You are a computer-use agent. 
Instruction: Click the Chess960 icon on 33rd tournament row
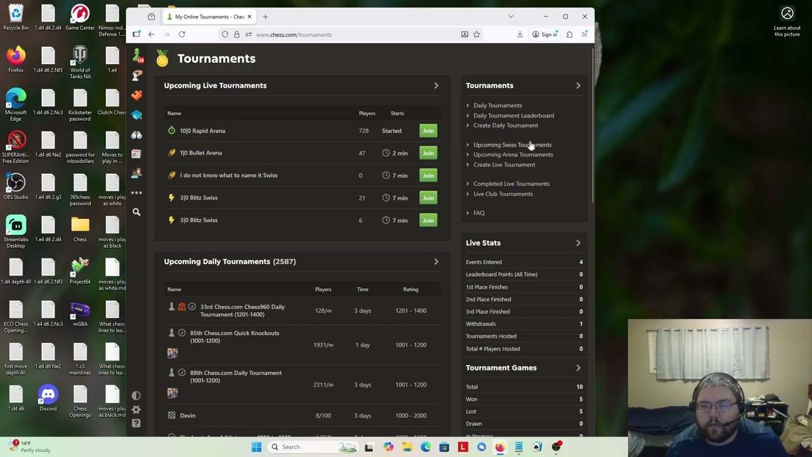click(182, 307)
